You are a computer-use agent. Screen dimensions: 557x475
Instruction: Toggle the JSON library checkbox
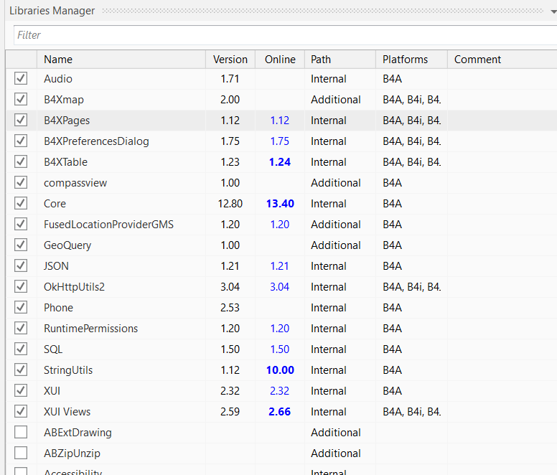click(21, 266)
